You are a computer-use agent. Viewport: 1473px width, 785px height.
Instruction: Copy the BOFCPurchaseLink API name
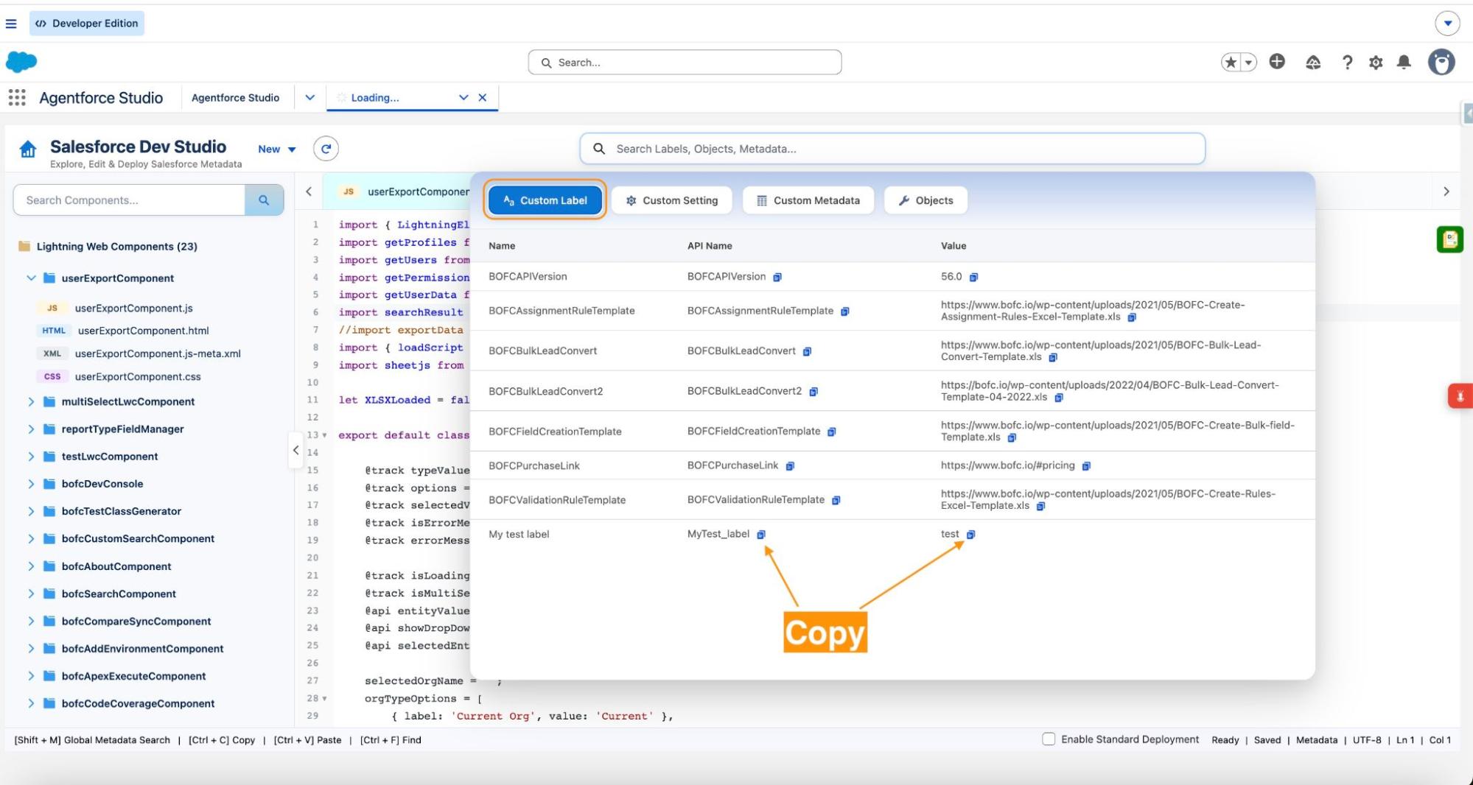click(790, 466)
